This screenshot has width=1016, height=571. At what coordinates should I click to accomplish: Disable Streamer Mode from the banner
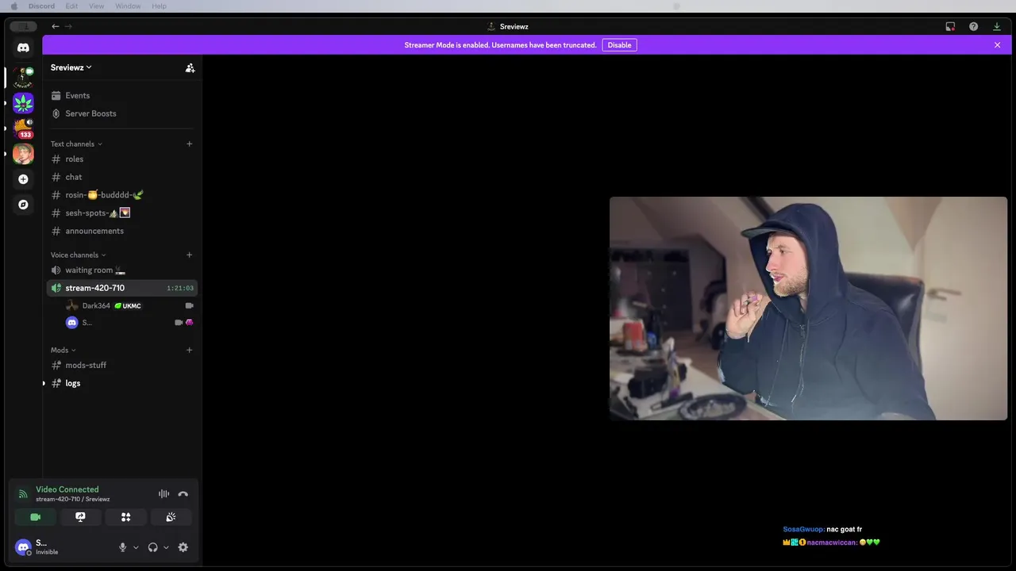click(x=619, y=45)
